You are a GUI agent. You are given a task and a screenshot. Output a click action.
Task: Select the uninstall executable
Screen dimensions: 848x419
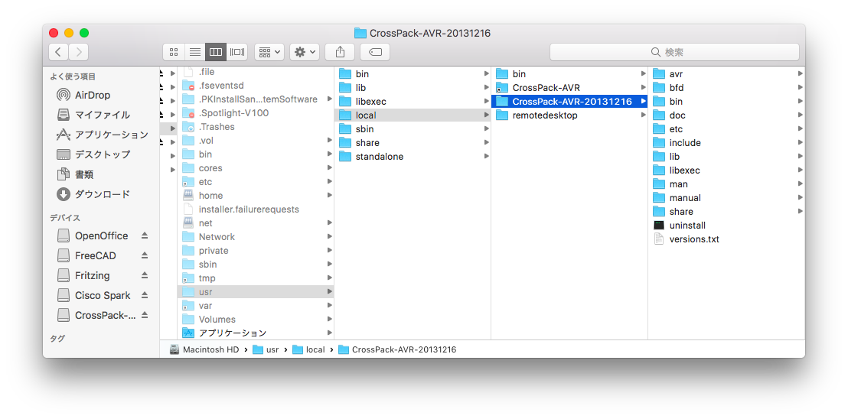tap(726, 226)
